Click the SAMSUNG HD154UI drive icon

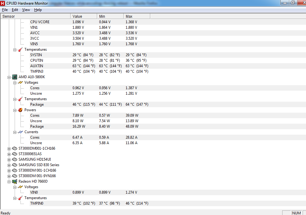[x=14, y=159]
